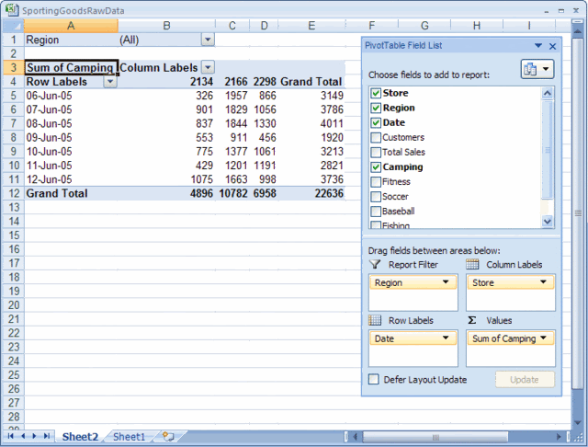Click the Excel workbook icon in title bar
Viewport: 588px width, 447px height.
click(x=12, y=9)
